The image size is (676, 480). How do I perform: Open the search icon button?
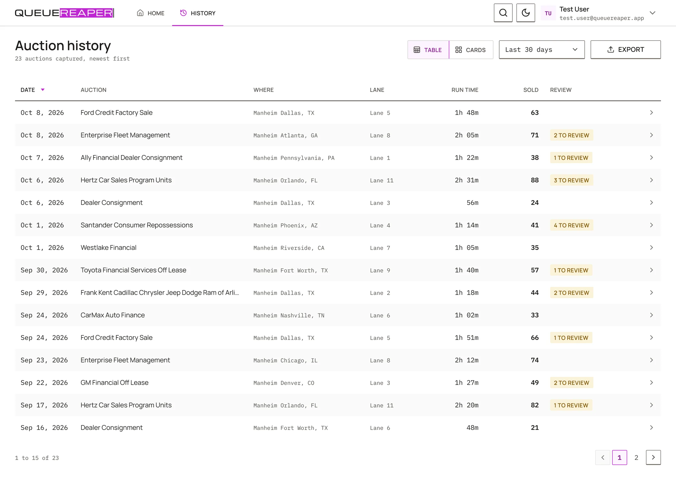pyautogui.click(x=503, y=13)
